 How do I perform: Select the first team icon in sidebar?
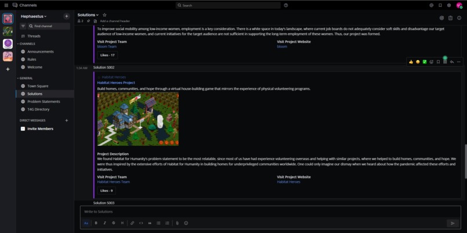(x=8, y=19)
